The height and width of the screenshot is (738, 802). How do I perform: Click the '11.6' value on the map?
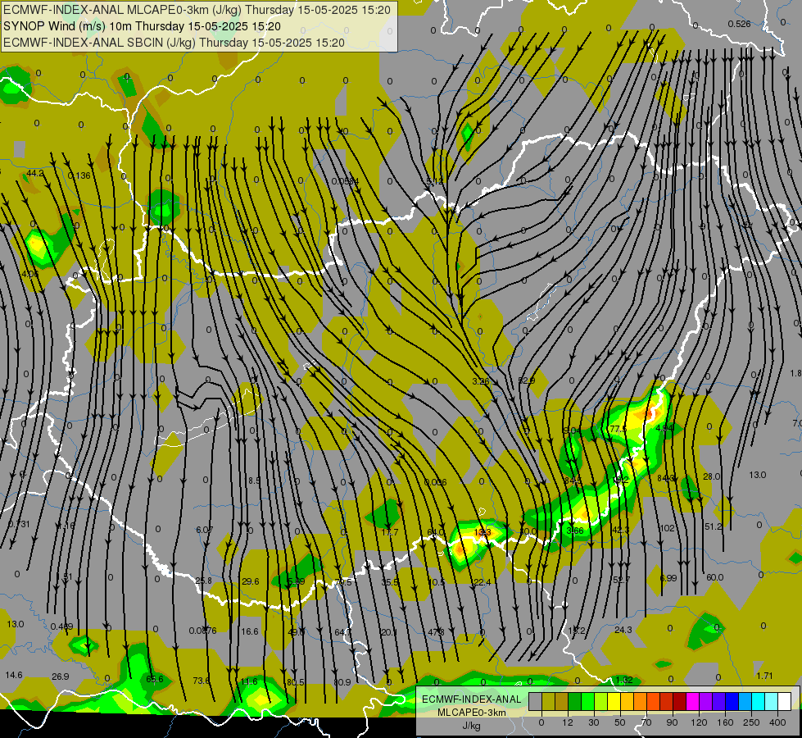(x=249, y=681)
